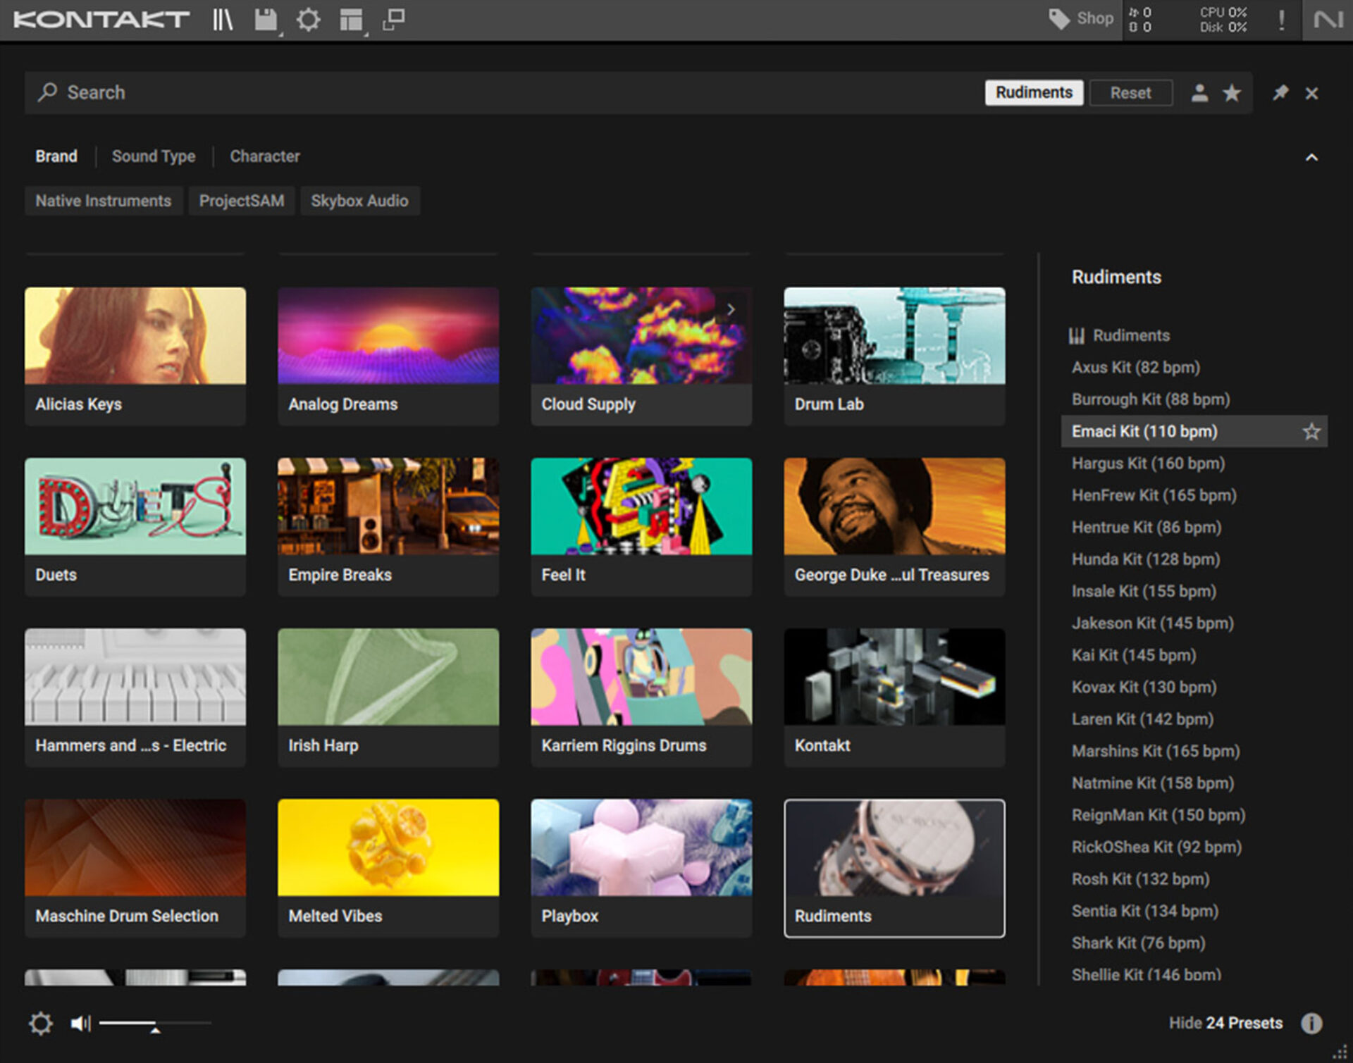The width and height of the screenshot is (1353, 1063).
Task: Expand Cloud Supply thumbnail arrow
Action: (731, 309)
